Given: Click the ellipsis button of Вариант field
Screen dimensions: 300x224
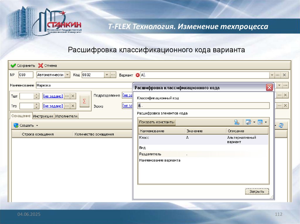Looking at the screenshot, I should click(277, 75).
